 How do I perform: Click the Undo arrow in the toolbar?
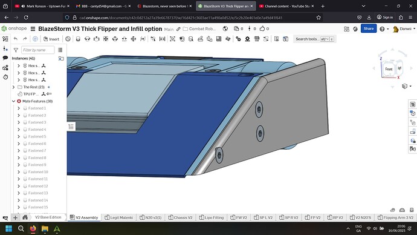click(16, 39)
